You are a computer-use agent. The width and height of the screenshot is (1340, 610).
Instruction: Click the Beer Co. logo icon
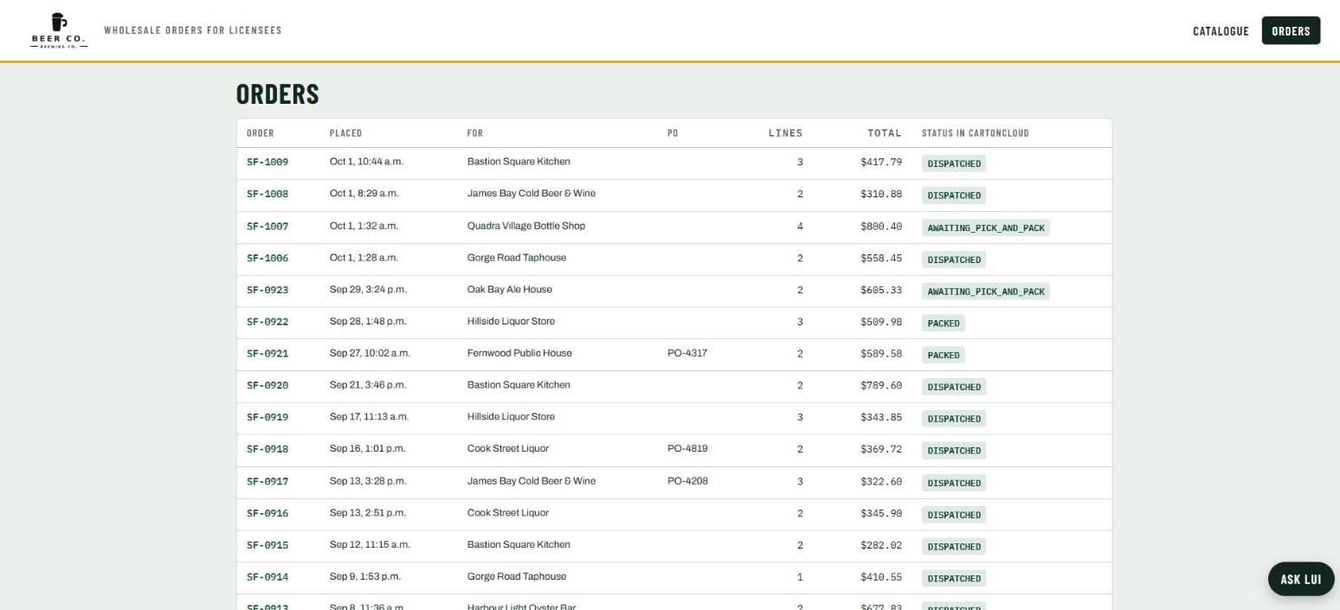(x=59, y=30)
